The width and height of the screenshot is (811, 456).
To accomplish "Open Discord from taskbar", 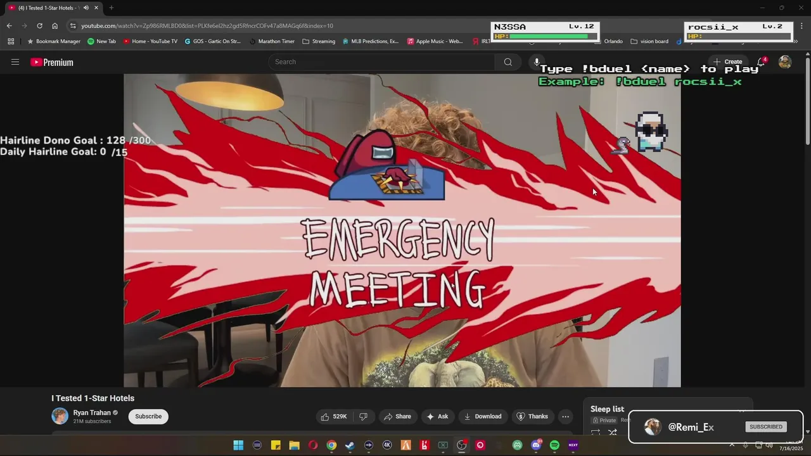I will click(x=536, y=445).
